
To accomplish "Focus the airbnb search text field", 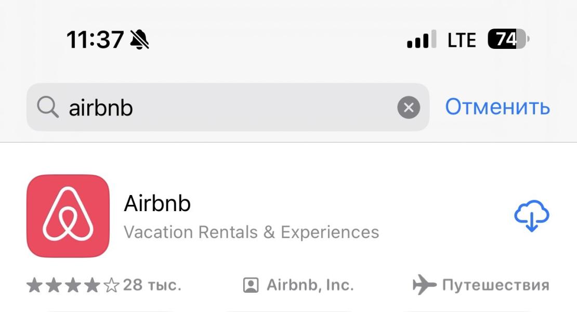I will click(228, 107).
